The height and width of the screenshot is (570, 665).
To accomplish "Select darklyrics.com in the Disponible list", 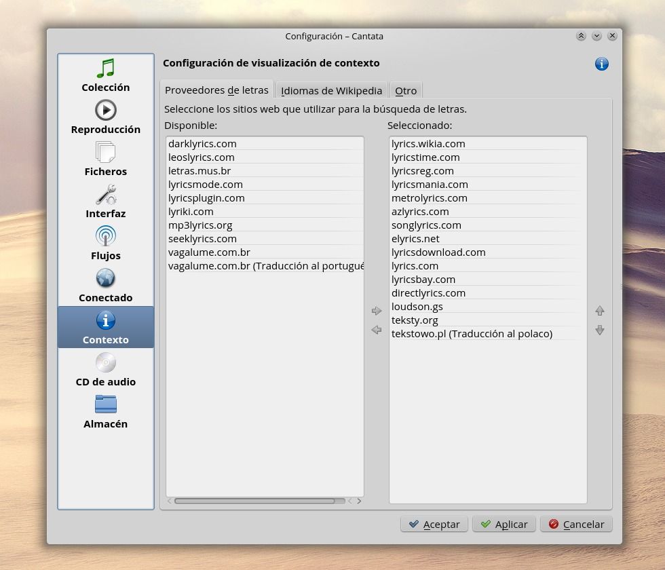I will (202, 144).
